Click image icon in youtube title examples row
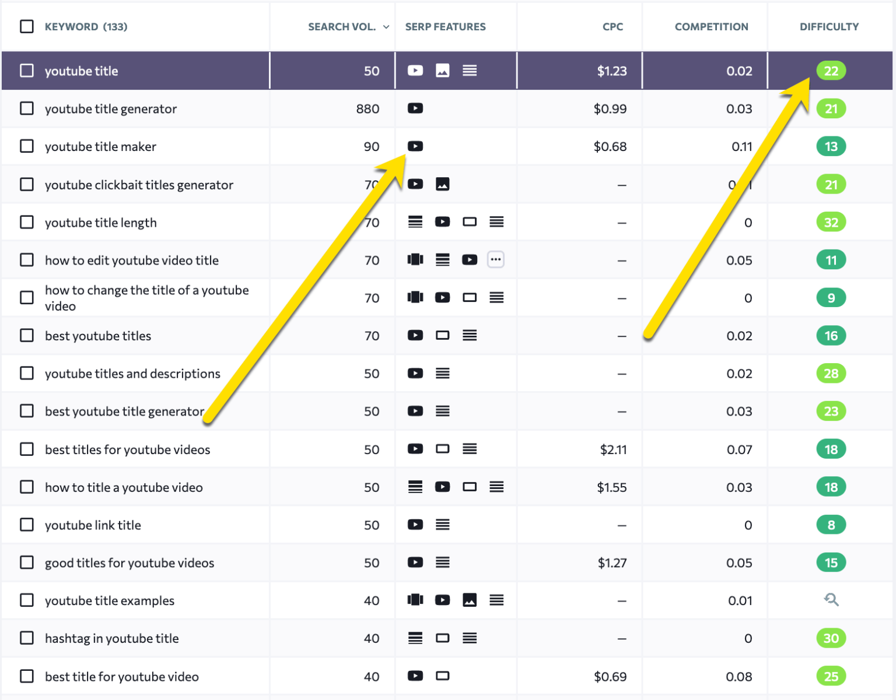 (469, 600)
